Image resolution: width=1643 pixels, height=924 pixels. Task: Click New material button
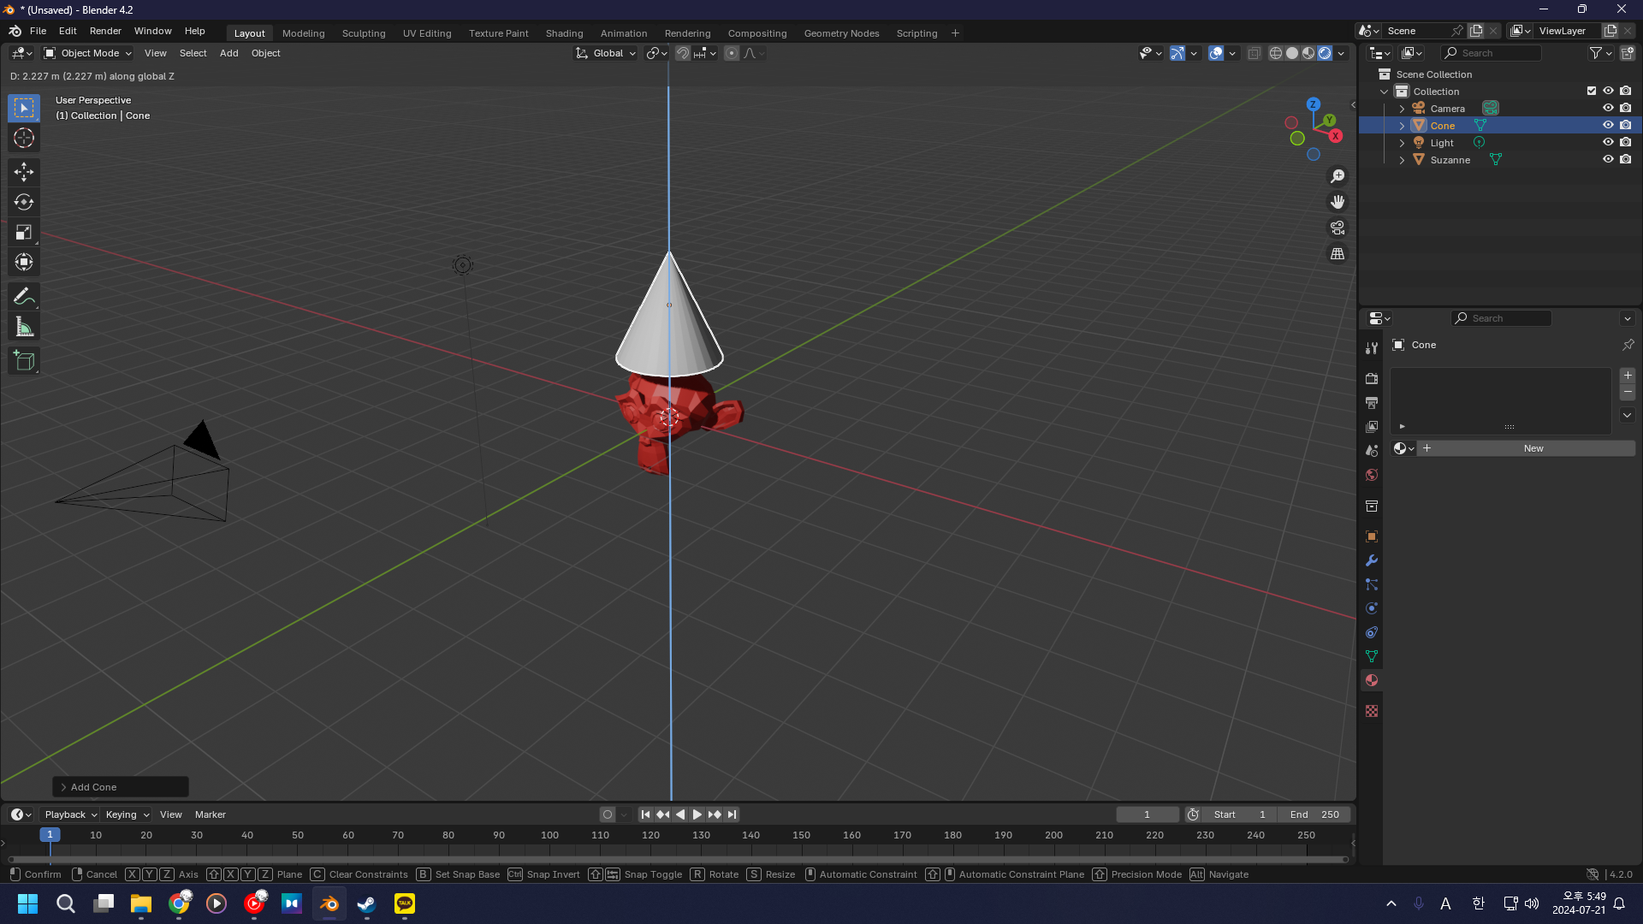[x=1533, y=448]
